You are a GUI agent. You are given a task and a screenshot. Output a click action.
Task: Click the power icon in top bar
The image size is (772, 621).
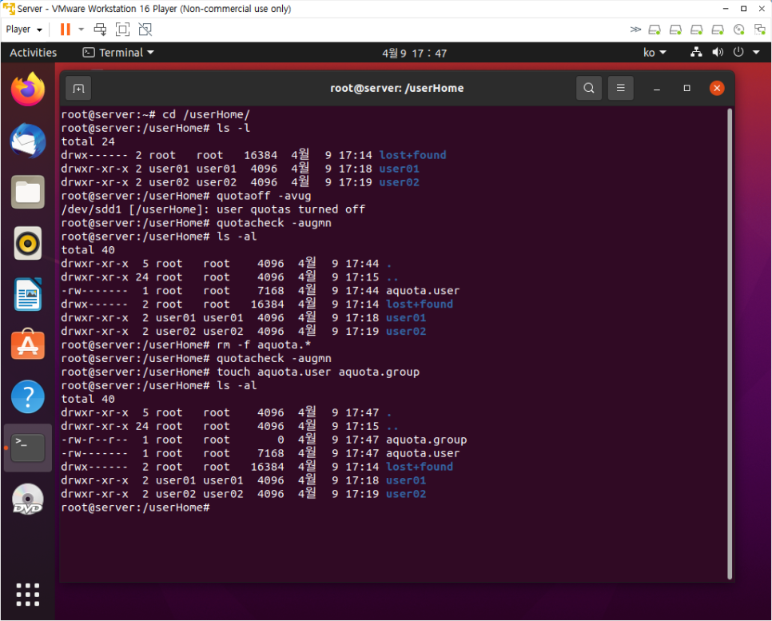[x=738, y=52]
